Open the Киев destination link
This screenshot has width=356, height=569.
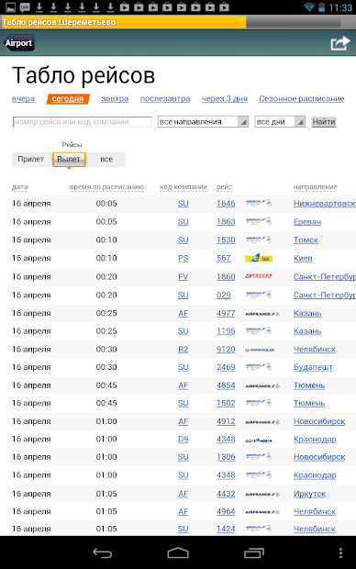tap(303, 258)
